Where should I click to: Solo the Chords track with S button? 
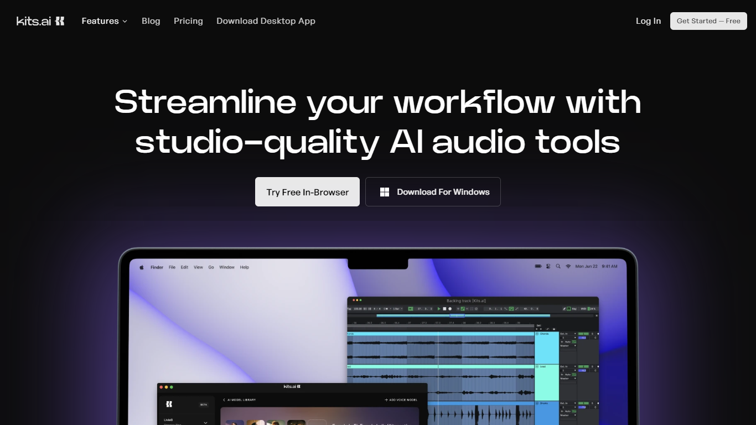click(592, 334)
